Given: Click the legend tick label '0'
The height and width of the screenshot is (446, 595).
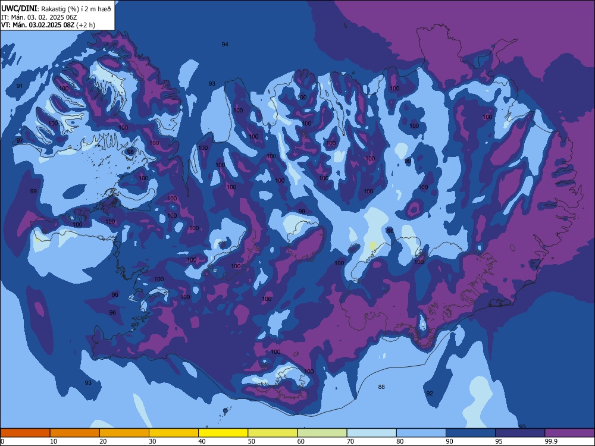Looking at the screenshot, I should click(x=2, y=441).
